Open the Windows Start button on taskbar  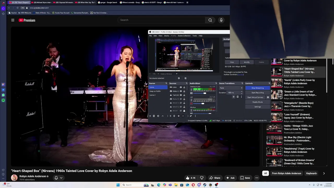(x=118, y=185)
